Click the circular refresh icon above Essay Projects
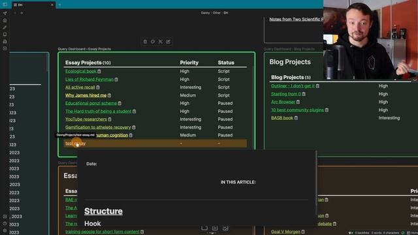The width and height of the screenshot is (418, 235). pos(153,42)
